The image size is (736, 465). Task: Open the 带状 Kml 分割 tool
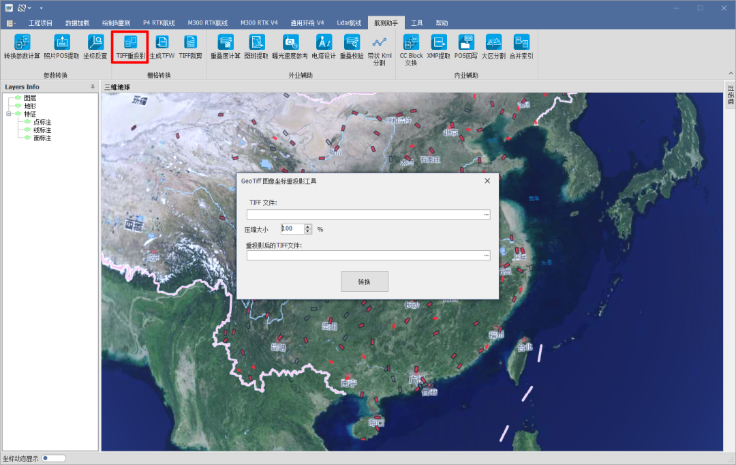click(380, 50)
